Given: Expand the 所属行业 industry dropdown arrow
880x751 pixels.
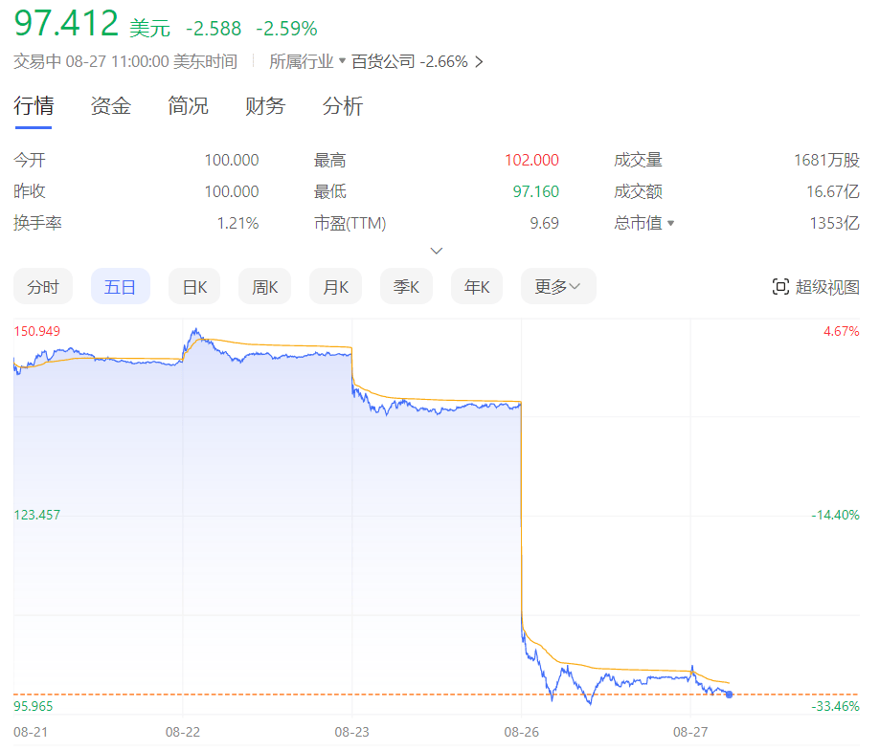Looking at the screenshot, I should [x=342, y=60].
